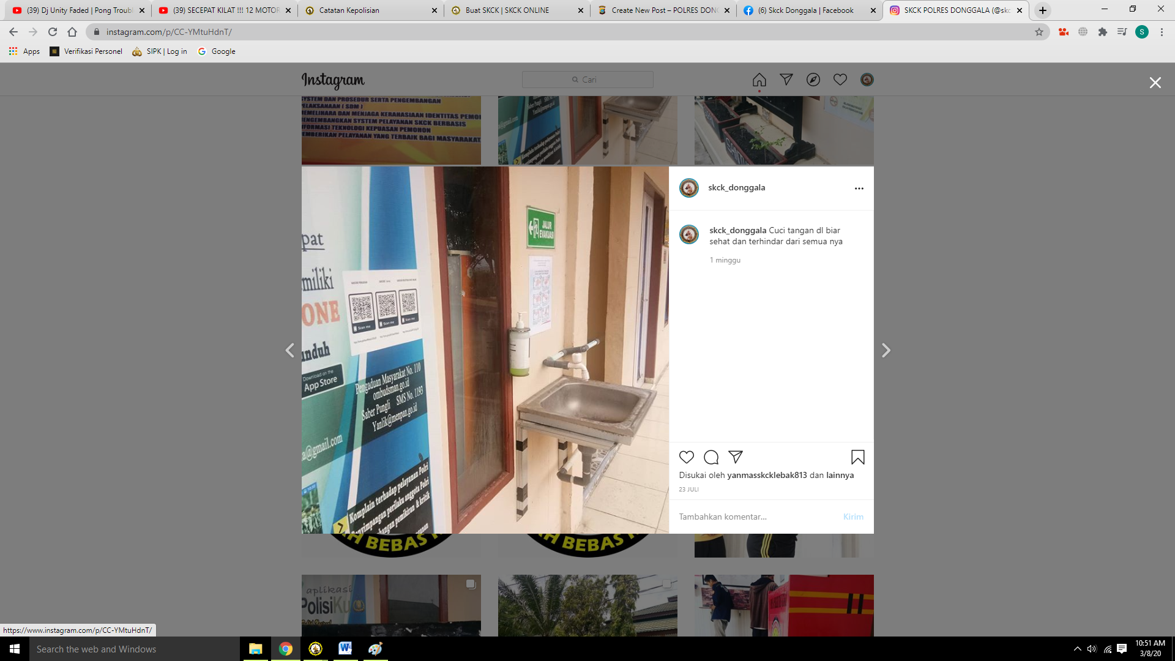Go to previous post arrow

coord(290,350)
